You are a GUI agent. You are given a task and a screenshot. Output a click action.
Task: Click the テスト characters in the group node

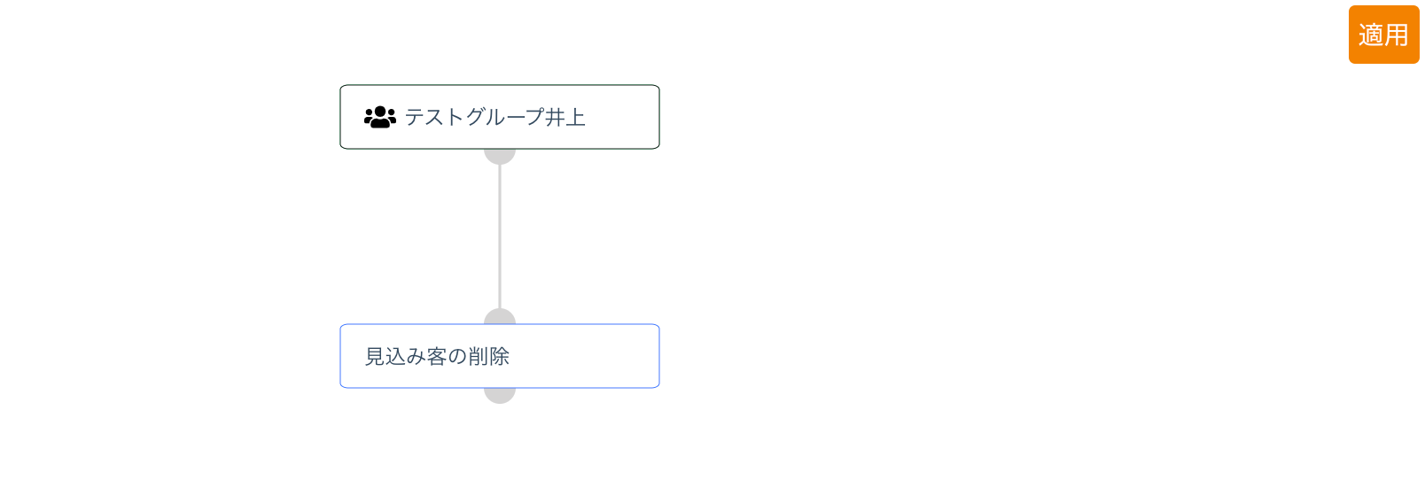click(x=434, y=117)
